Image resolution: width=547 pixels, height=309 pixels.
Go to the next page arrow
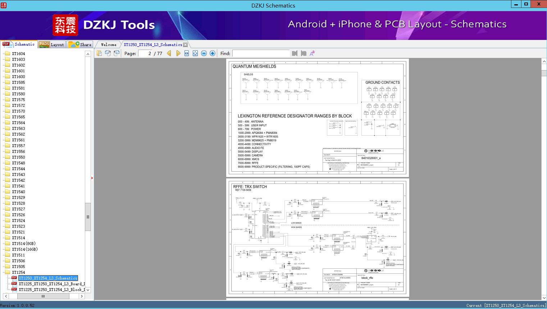[178, 53]
